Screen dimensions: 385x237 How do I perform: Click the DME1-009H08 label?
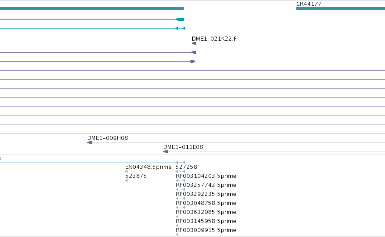click(x=108, y=138)
